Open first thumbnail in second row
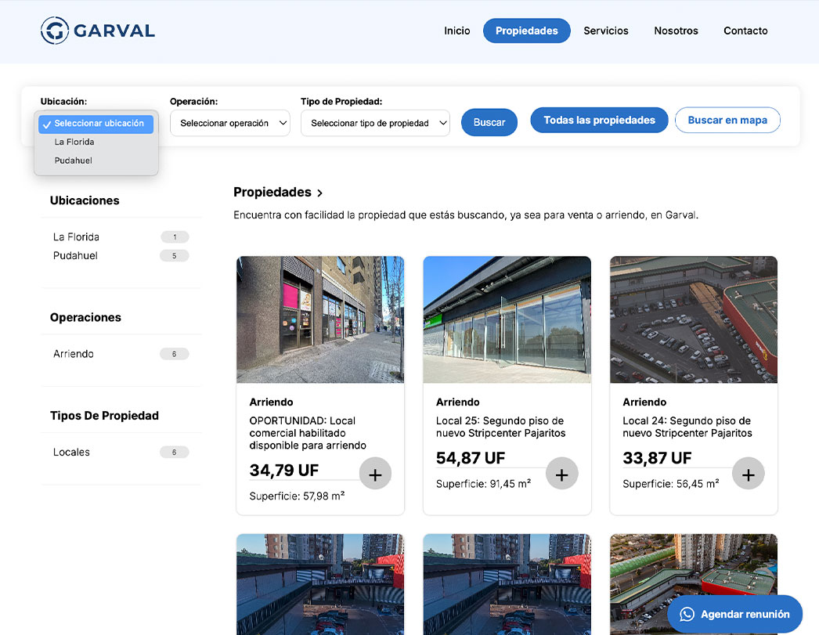The image size is (819, 635). (320, 584)
